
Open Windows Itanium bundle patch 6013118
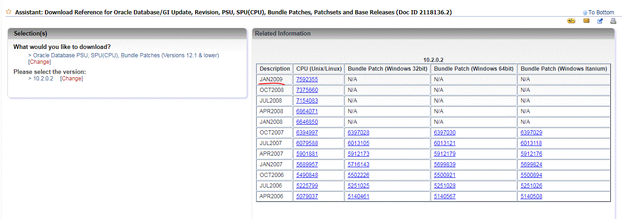click(x=531, y=143)
